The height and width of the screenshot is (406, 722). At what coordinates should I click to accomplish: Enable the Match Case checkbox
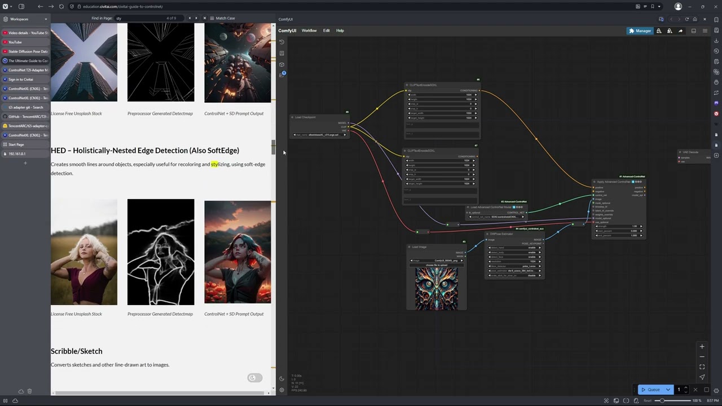pyautogui.click(x=212, y=18)
